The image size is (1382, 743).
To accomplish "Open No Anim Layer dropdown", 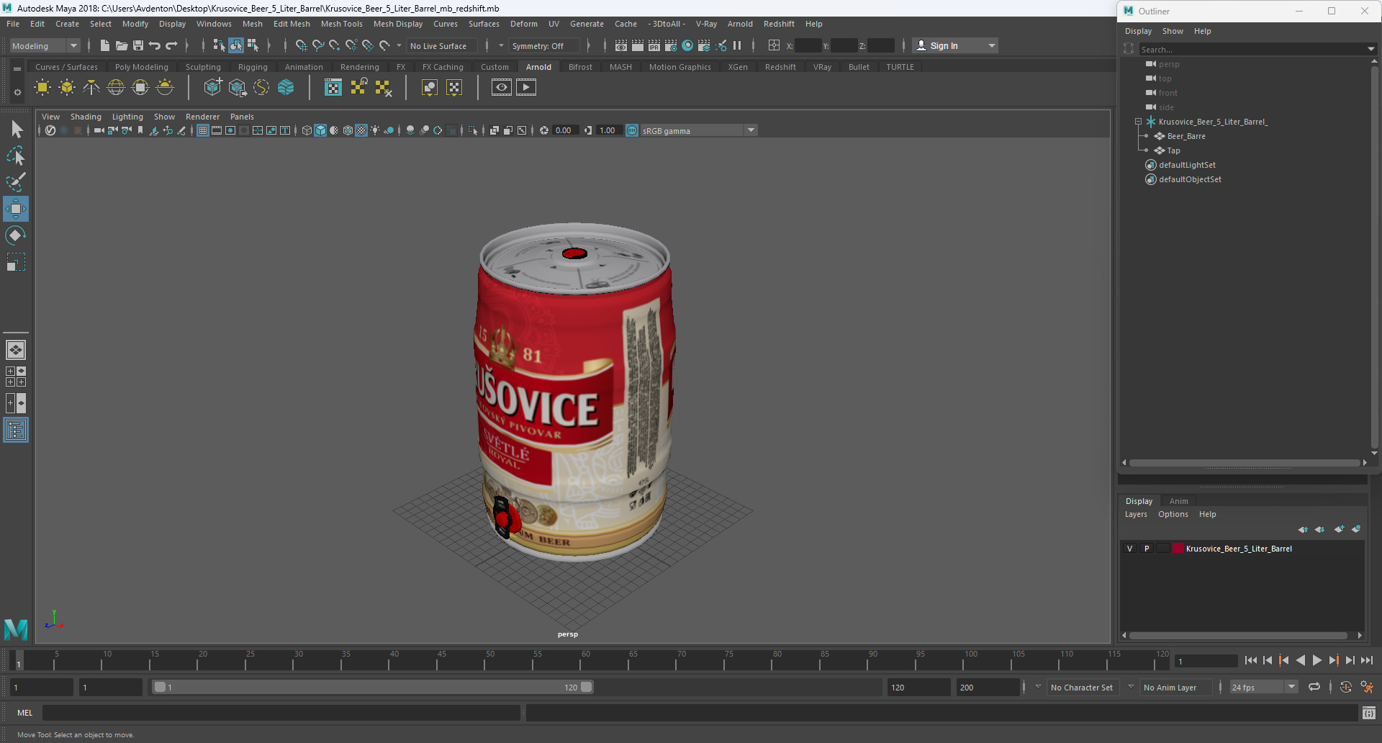I will 1175,688.
